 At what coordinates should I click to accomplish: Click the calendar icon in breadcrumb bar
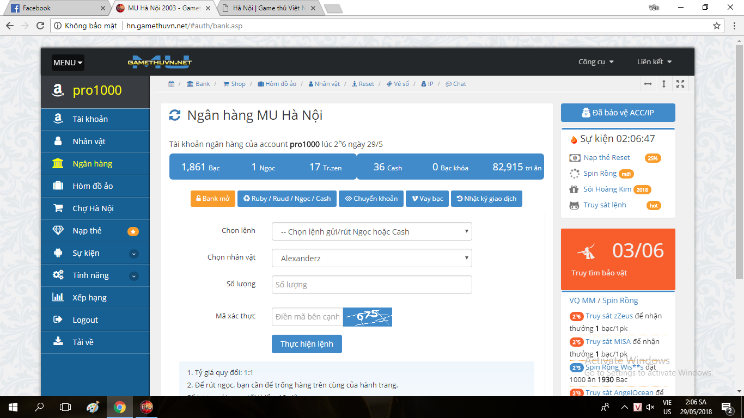coord(171,84)
